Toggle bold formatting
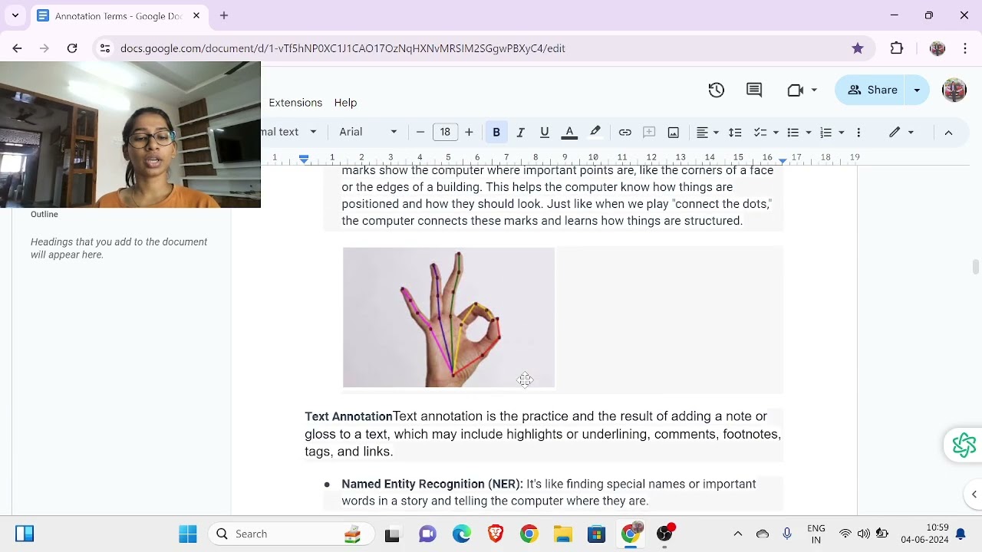 tap(496, 132)
